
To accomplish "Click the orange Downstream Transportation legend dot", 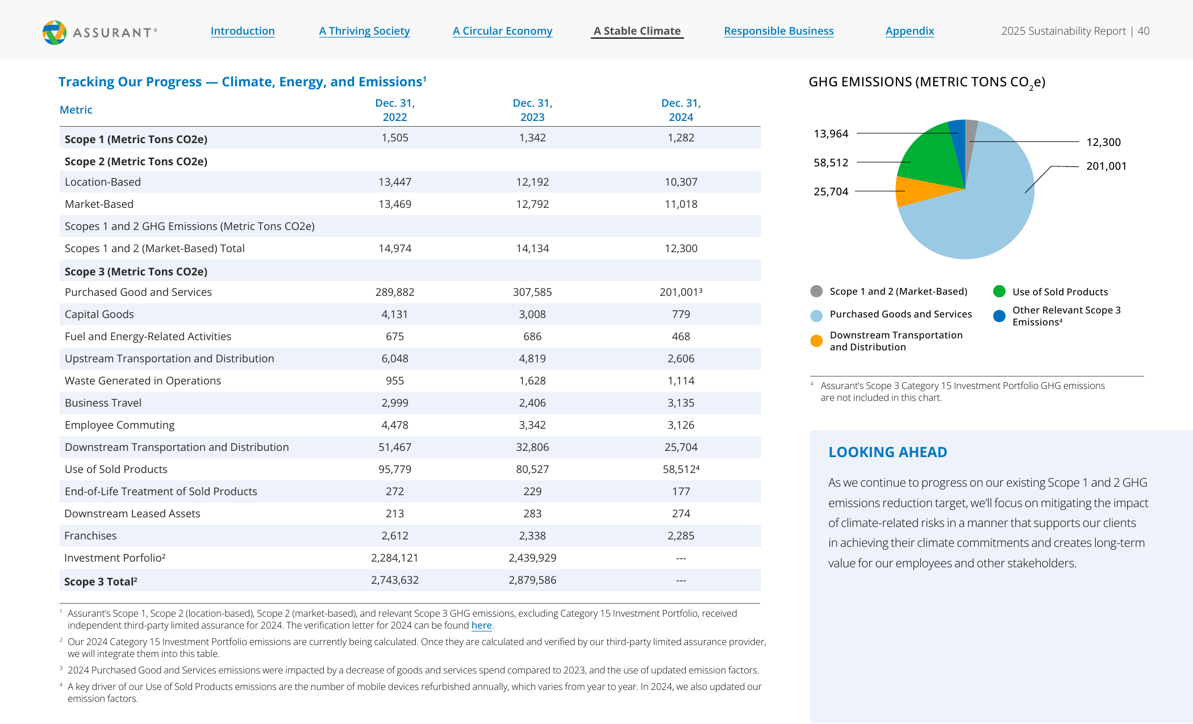I will click(816, 341).
